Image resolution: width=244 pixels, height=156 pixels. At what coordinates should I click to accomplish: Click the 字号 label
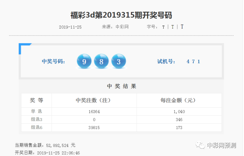tap(152, 27)
